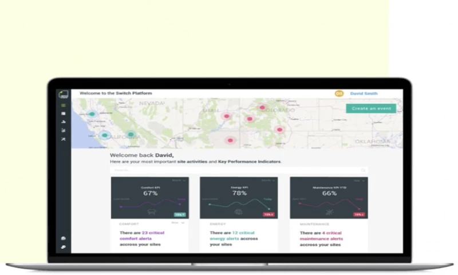Open the chat bubble icon at sidebar bottom

click(x=64, y=238)
